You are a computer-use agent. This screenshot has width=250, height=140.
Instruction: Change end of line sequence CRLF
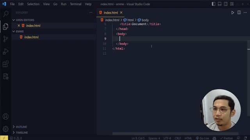178,138
